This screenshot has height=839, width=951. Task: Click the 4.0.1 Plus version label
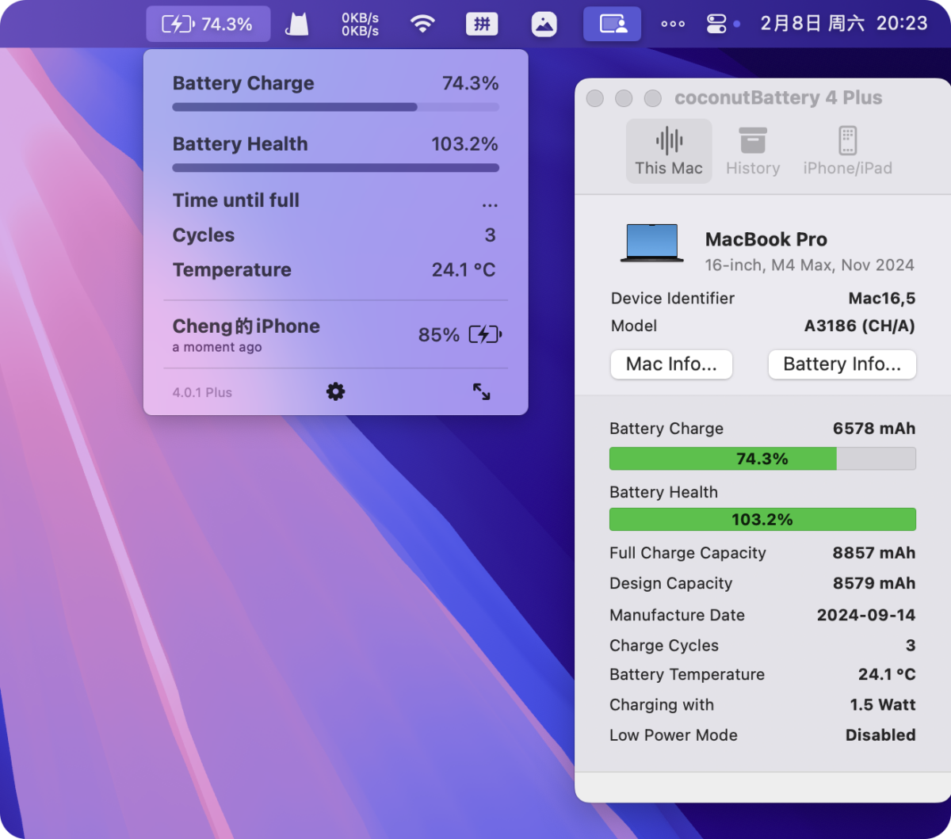(x=202, y=392)
